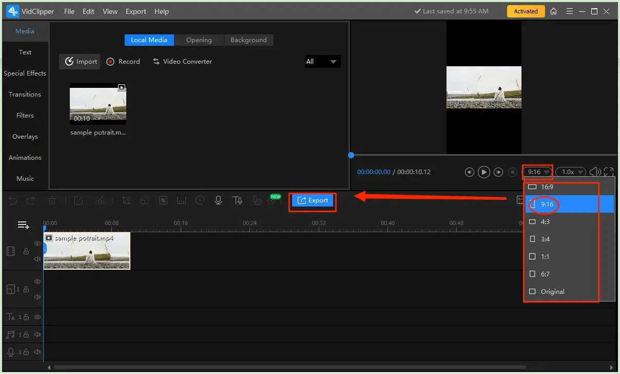This screenshot has width=620, height=374.
Task: Switch to the Background tab
Action: 248,40
